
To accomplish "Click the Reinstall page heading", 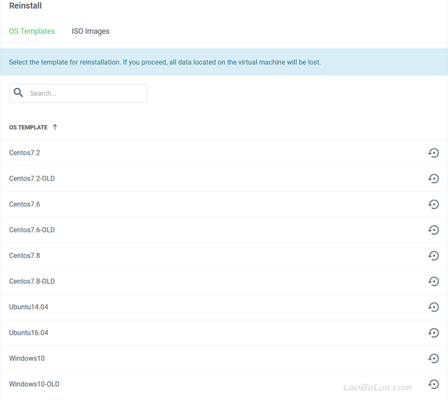I will [x=25, y=5].
